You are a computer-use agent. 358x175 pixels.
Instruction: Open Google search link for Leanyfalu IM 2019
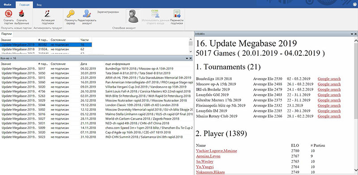[329, 111]
